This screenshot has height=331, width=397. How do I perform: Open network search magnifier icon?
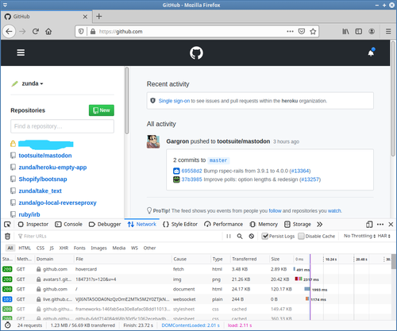240,236
